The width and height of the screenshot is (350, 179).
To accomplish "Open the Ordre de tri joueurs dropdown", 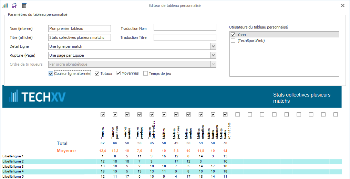I will (x=213, y=64).
